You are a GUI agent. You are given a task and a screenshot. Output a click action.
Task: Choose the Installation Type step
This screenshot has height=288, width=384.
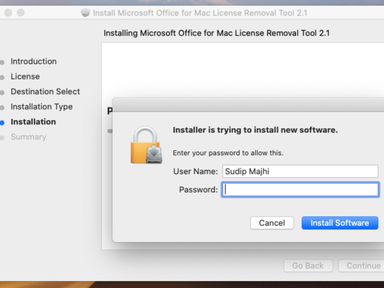pos(42,107)
